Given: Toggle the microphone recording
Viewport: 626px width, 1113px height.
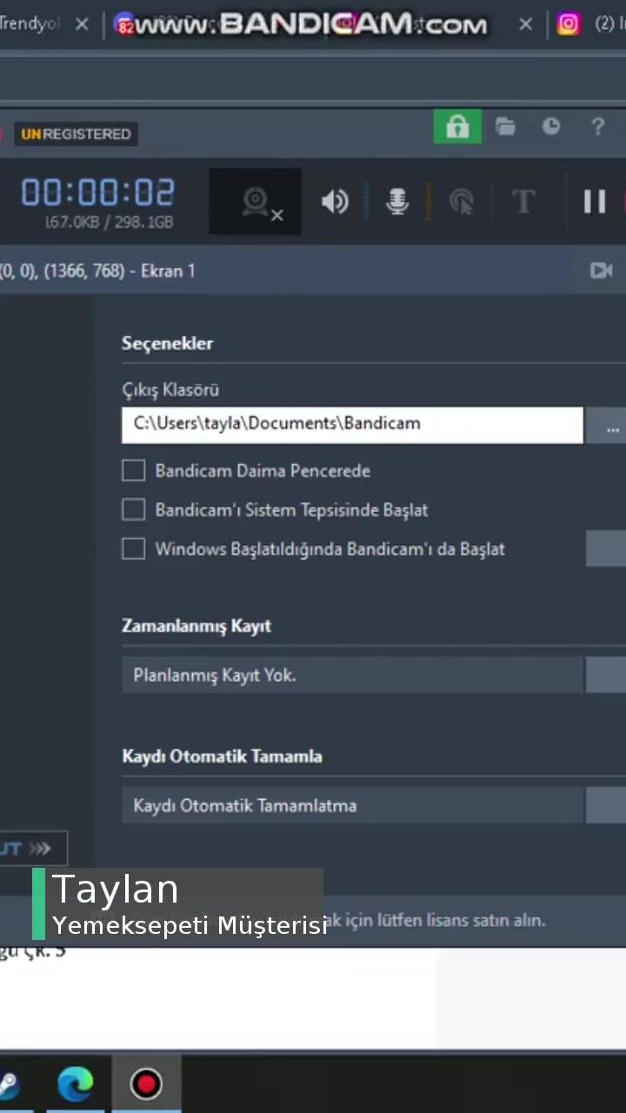Looking at the screenshot, I should [x=397, y=201].
